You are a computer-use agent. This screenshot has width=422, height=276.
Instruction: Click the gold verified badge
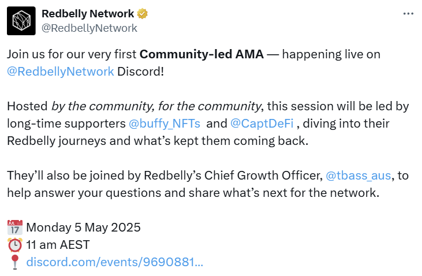tap(143, 14)
